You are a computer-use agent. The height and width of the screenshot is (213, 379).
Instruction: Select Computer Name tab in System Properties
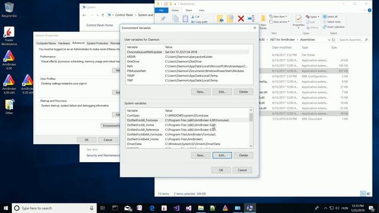click(46, 43)
